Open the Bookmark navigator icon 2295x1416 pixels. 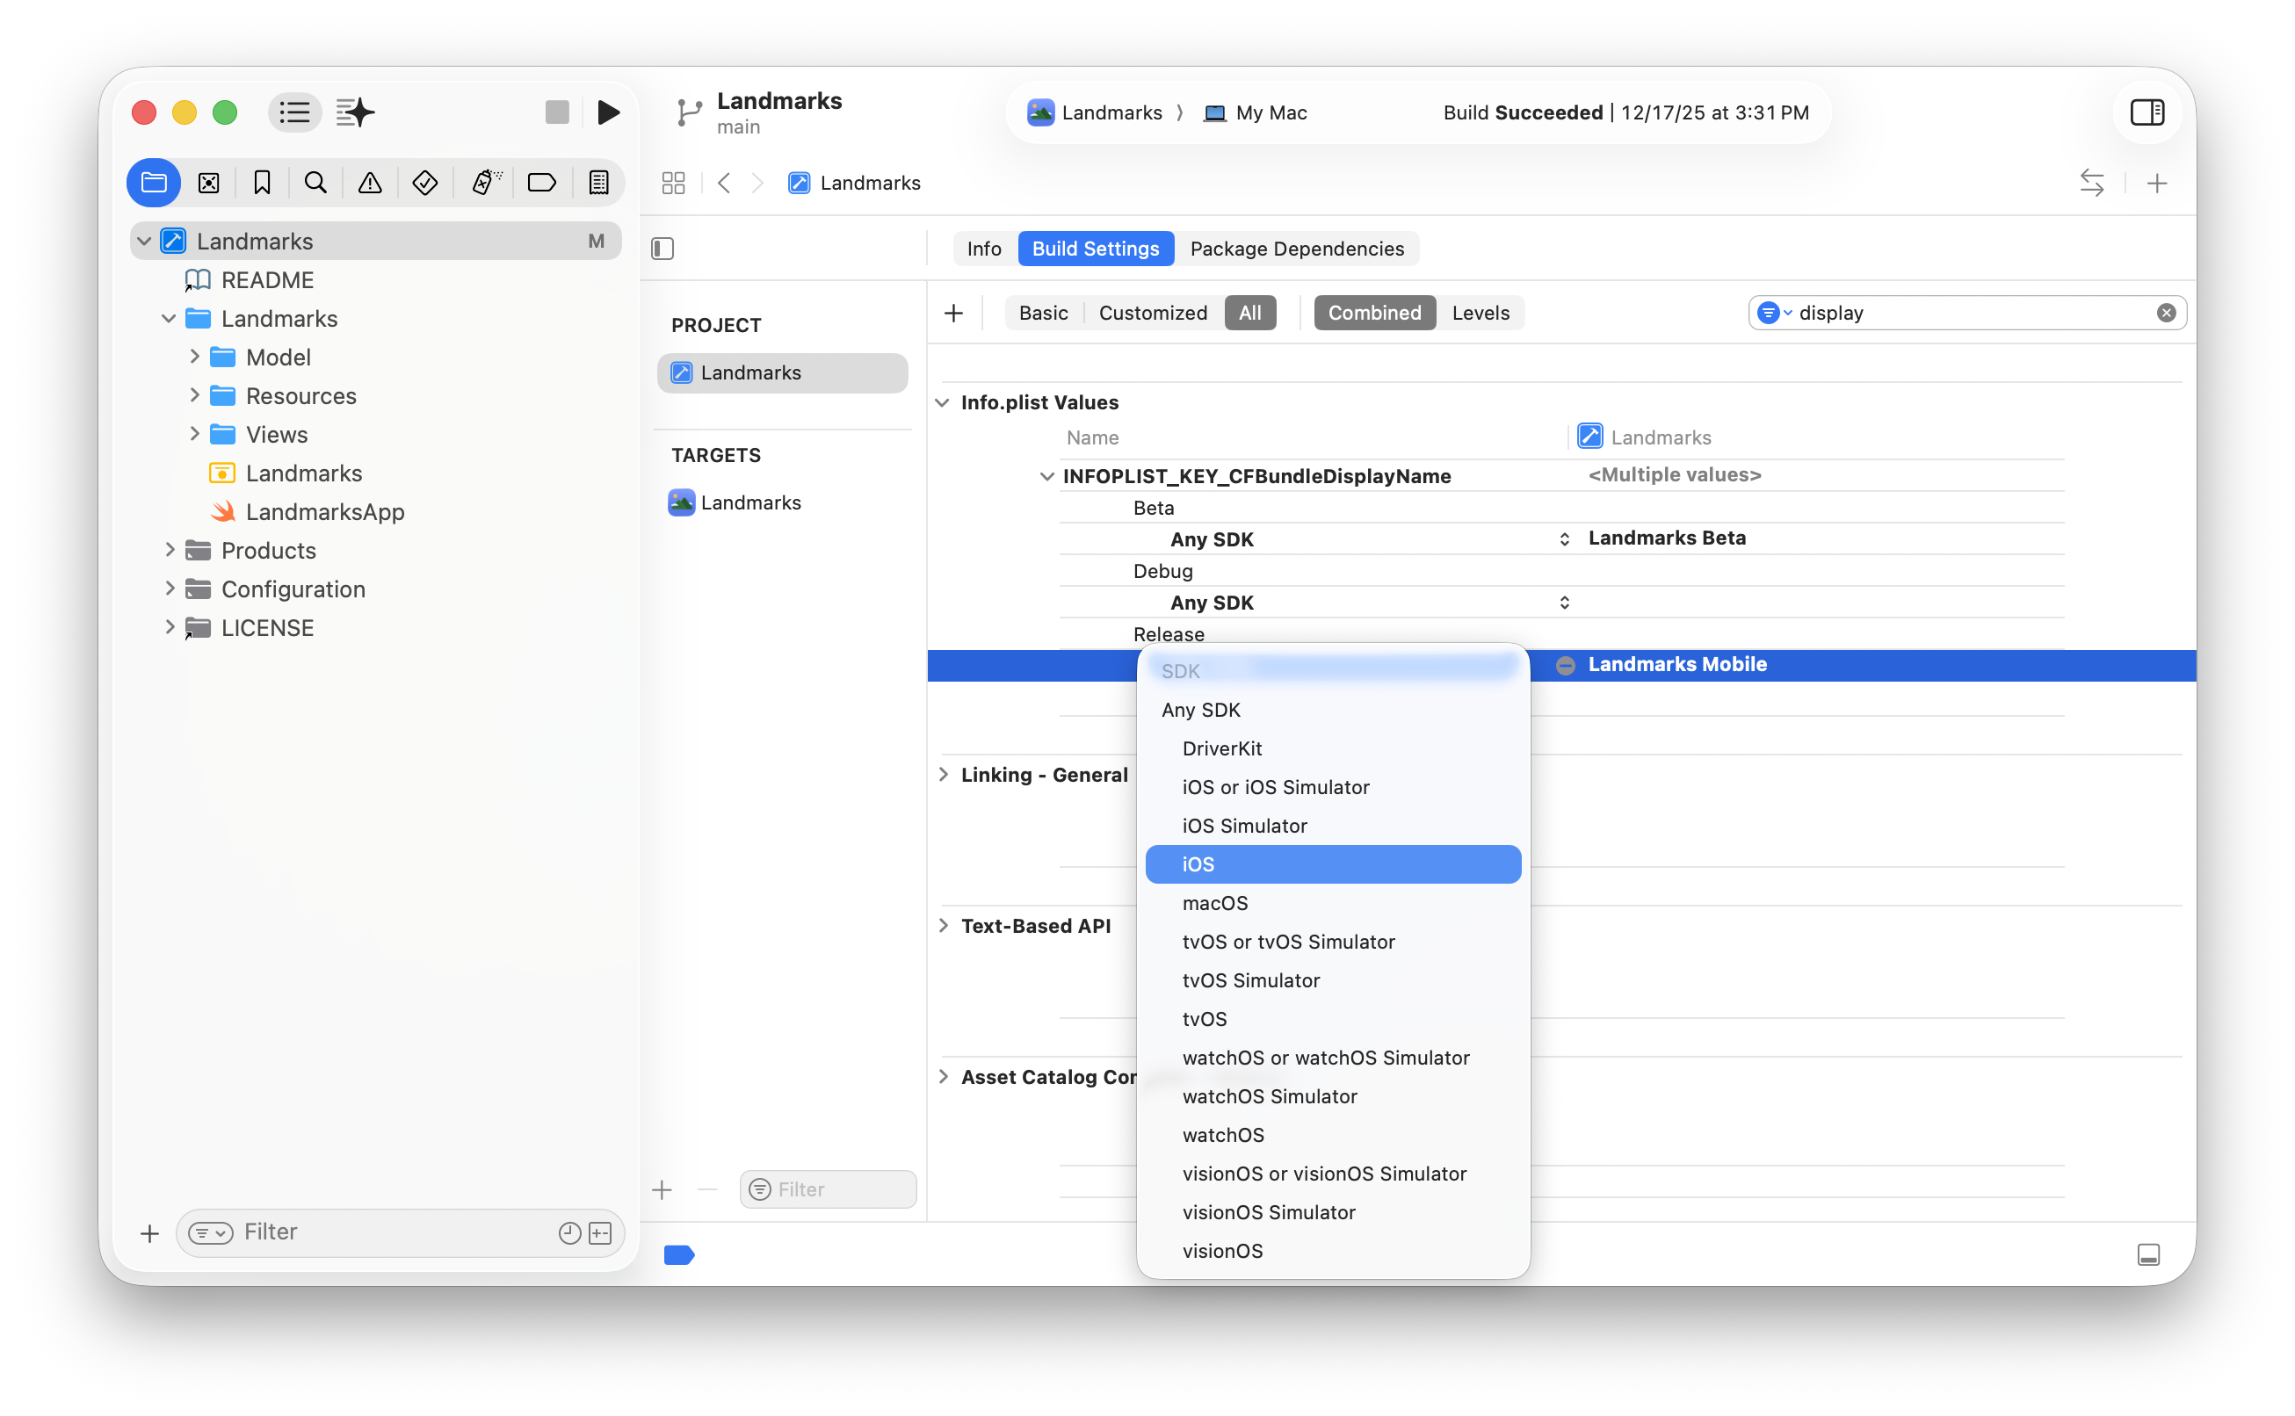point(263,183)
